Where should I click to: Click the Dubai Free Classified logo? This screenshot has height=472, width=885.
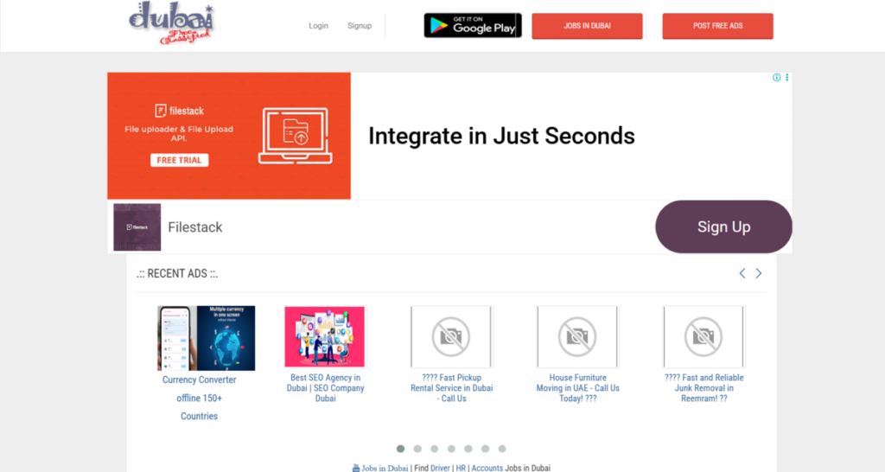(x=172, y=23)
